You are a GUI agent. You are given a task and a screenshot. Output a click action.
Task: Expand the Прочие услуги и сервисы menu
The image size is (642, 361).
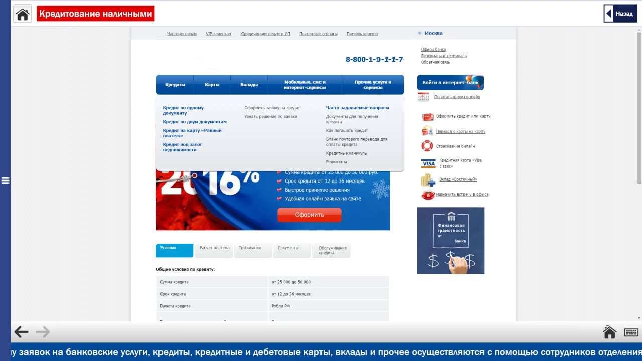372,84
